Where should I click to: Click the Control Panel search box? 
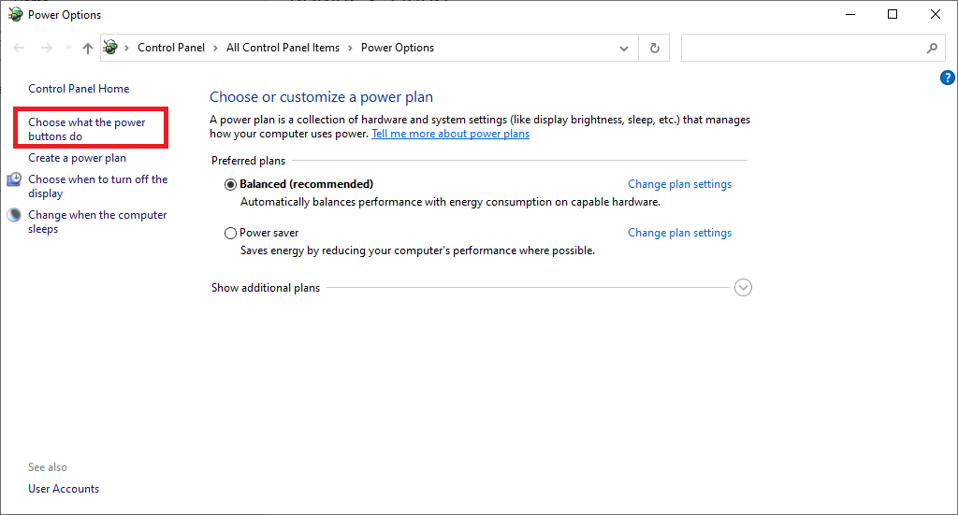[800, 48]
